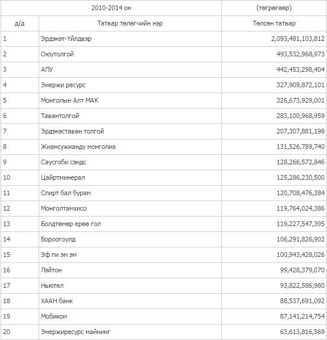Click the Цайртминерал name cell
Image resolution: width=327 pixels, height=340 pixels.
coord(130,177)
